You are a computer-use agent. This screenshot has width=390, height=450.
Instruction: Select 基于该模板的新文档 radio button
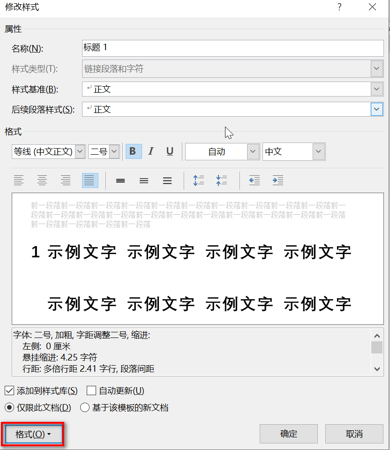(x=85, y=407)
